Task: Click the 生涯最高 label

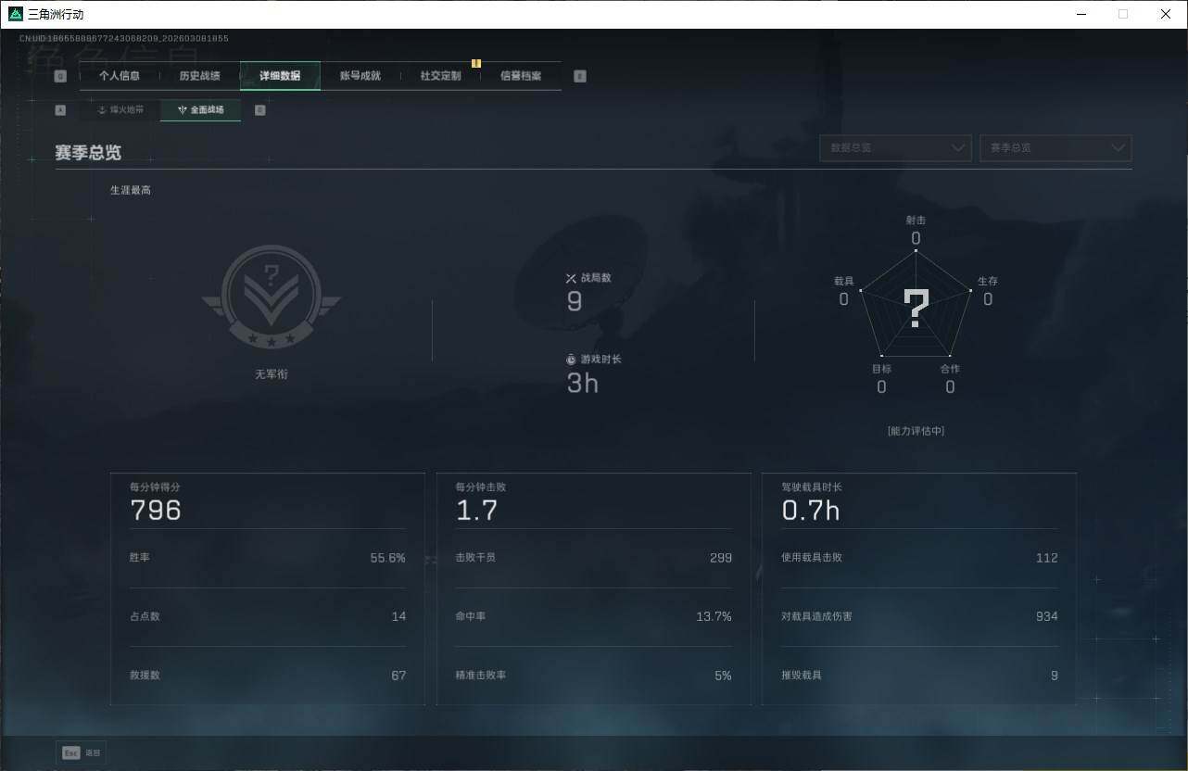Action: click(131, 190)
